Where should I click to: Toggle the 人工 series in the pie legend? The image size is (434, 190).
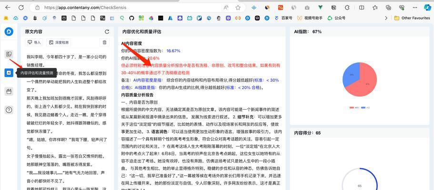coord(365,107)
